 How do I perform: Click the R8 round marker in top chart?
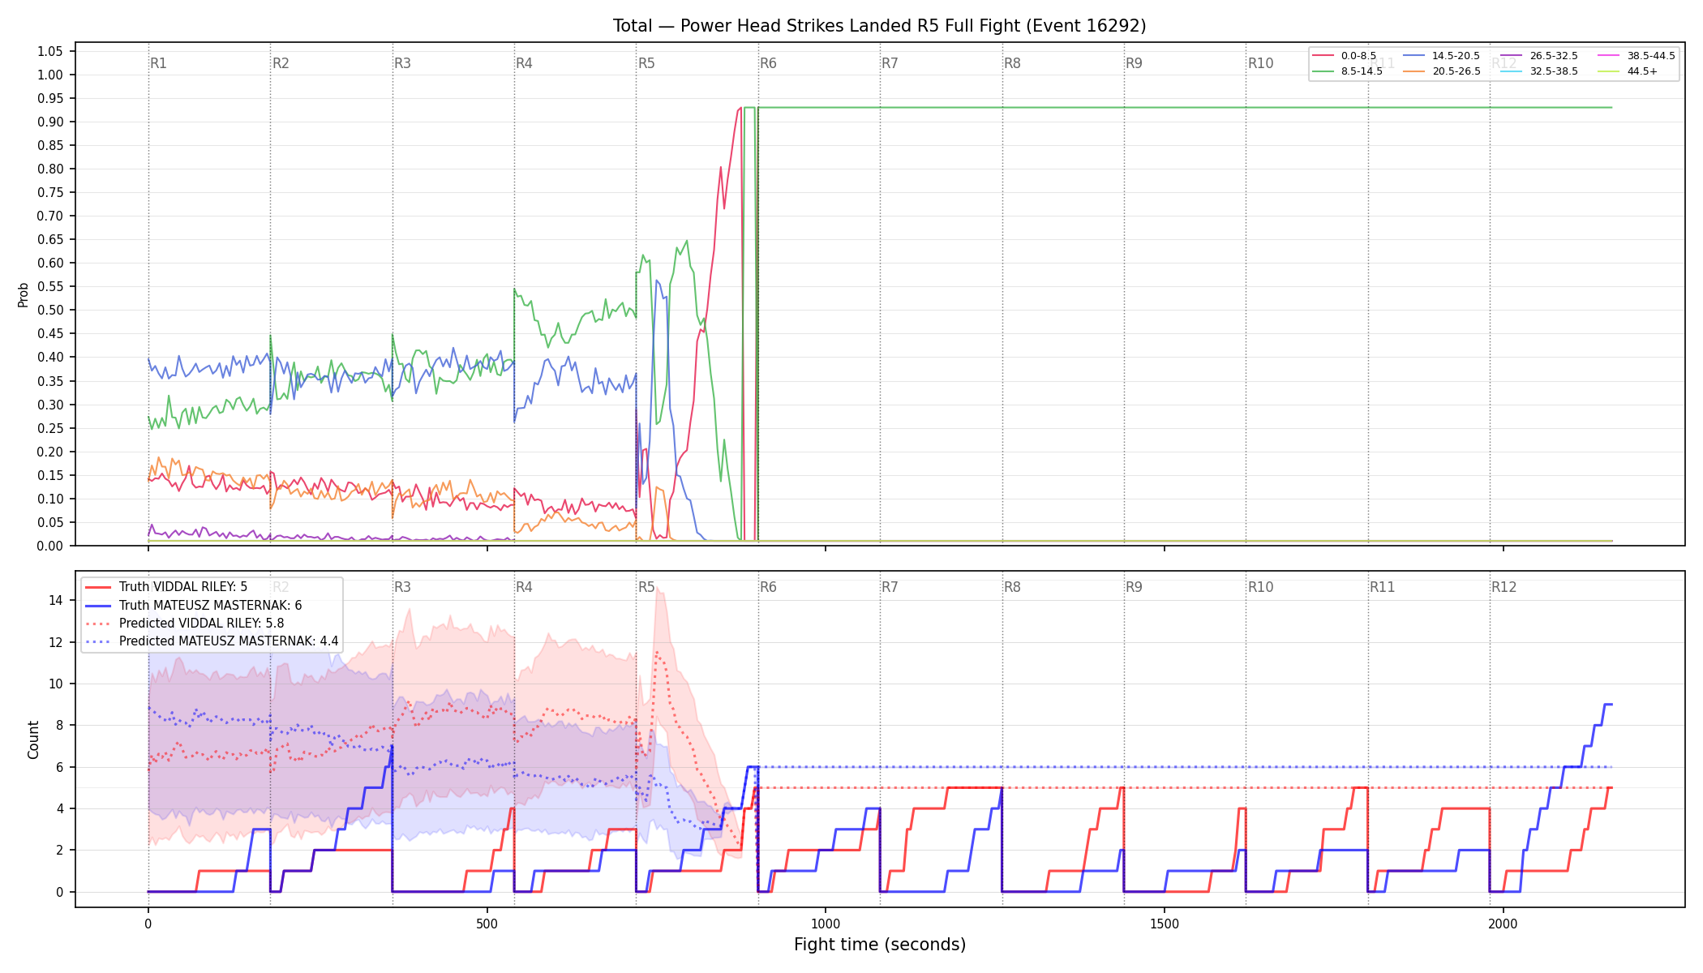[x=1013, y=63]
